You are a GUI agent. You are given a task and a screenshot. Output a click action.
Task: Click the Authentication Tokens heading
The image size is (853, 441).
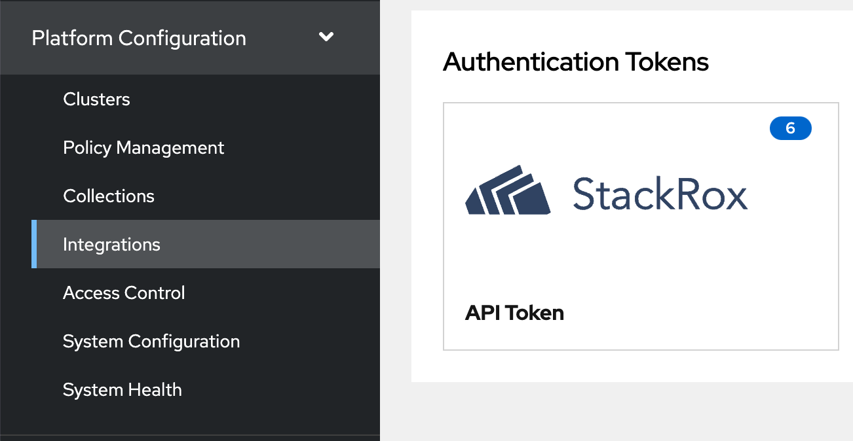click(576, 62)
